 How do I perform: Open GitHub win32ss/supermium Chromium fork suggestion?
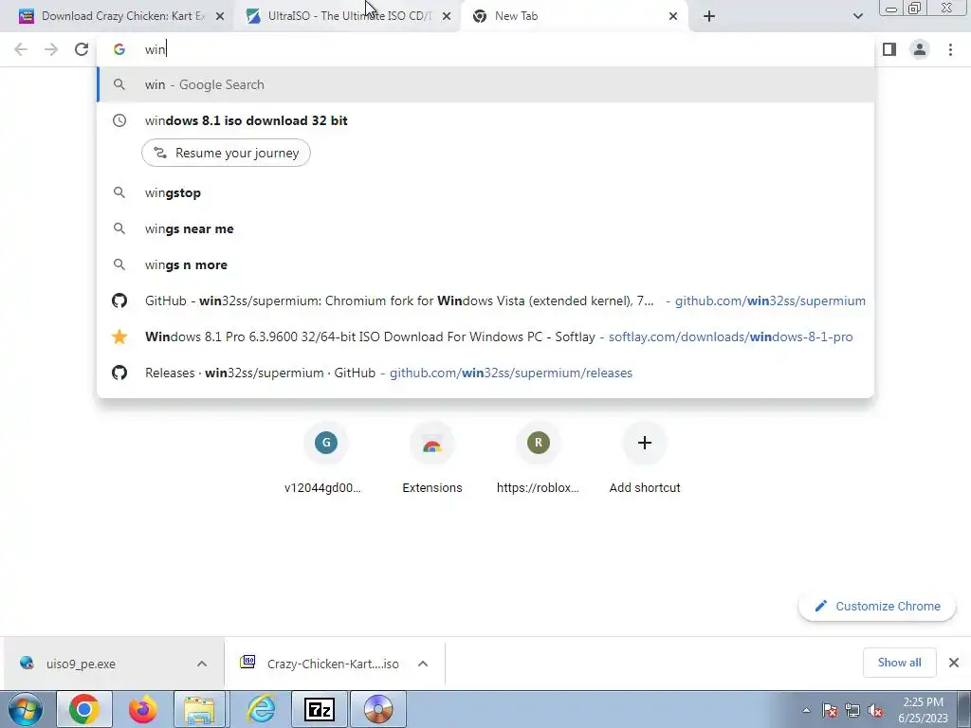click(x=485, y=300)
